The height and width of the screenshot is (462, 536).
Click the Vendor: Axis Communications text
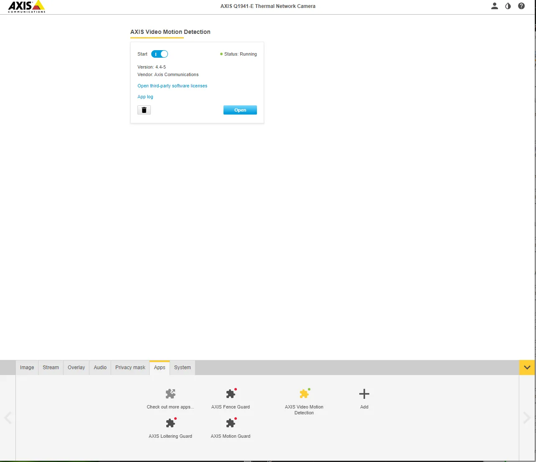tap(168, 74)
